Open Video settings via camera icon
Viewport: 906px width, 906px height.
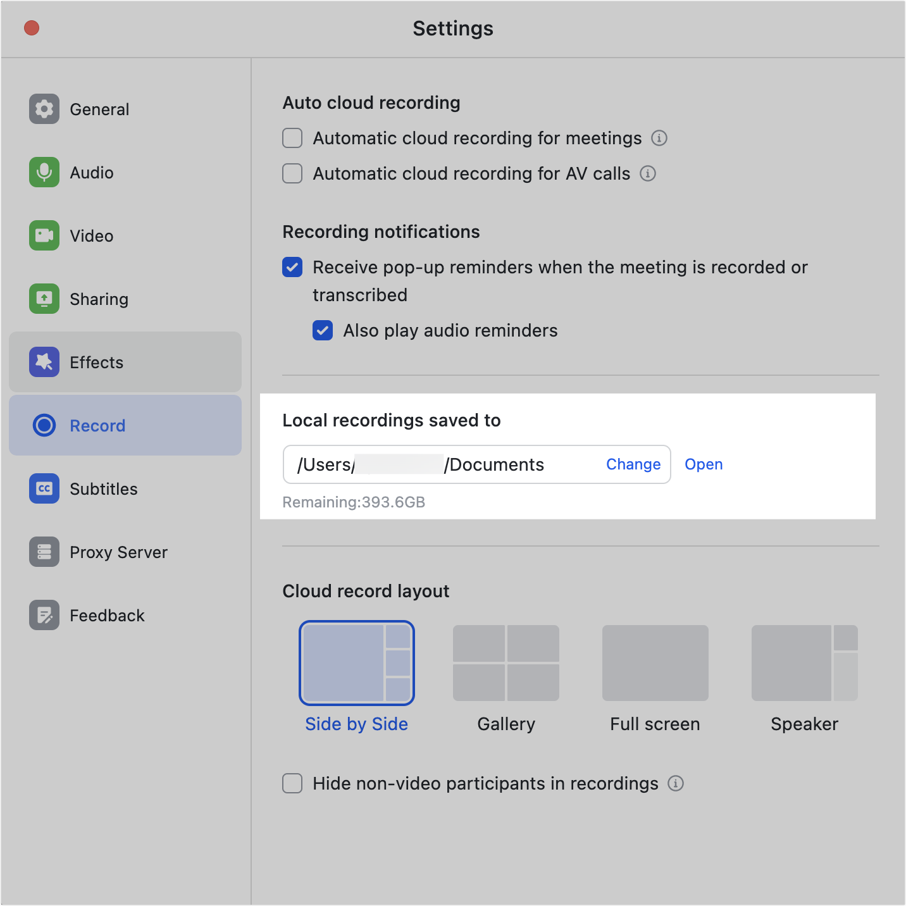click(x=44, y=235)
